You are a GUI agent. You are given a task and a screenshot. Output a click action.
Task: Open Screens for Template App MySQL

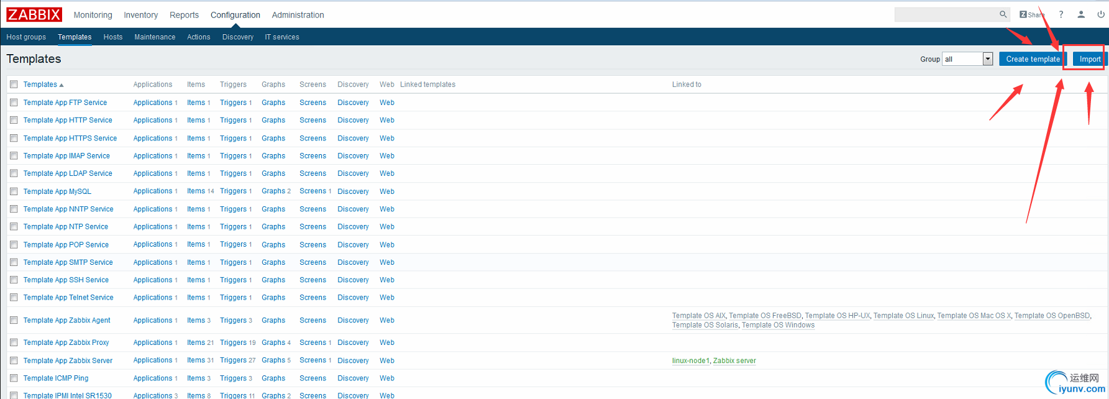pyautogui.click(x=313, y=191)
